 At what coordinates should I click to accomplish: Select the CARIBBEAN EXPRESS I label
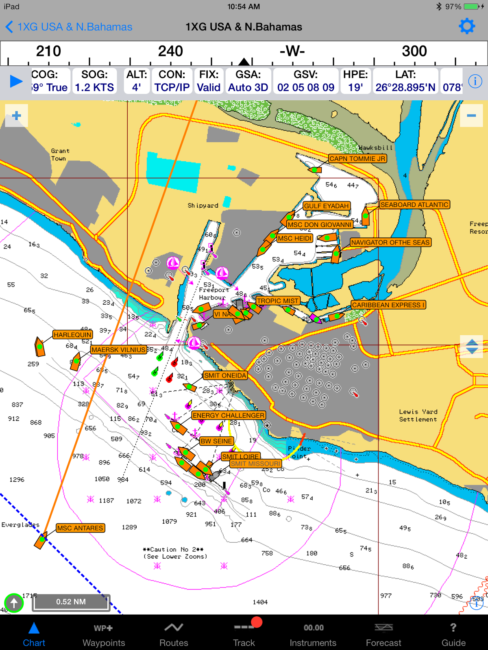click(x=388, y=305)
